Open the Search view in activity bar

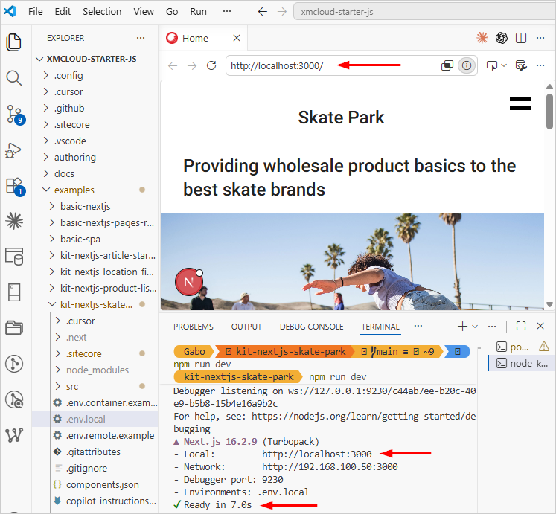14,78
